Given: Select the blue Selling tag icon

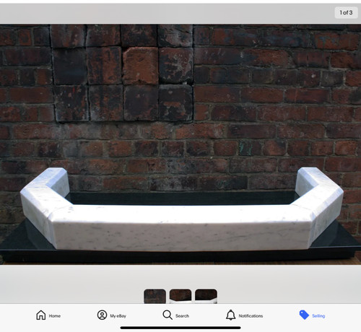Looking at the screenshot, I should pos(304,315).
